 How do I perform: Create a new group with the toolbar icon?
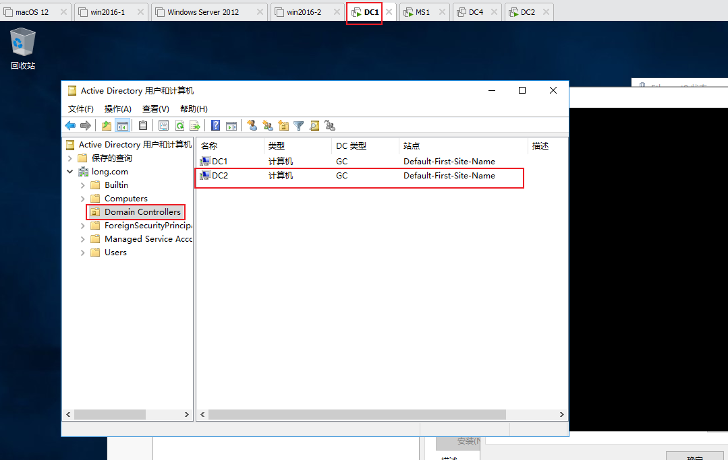268,125
